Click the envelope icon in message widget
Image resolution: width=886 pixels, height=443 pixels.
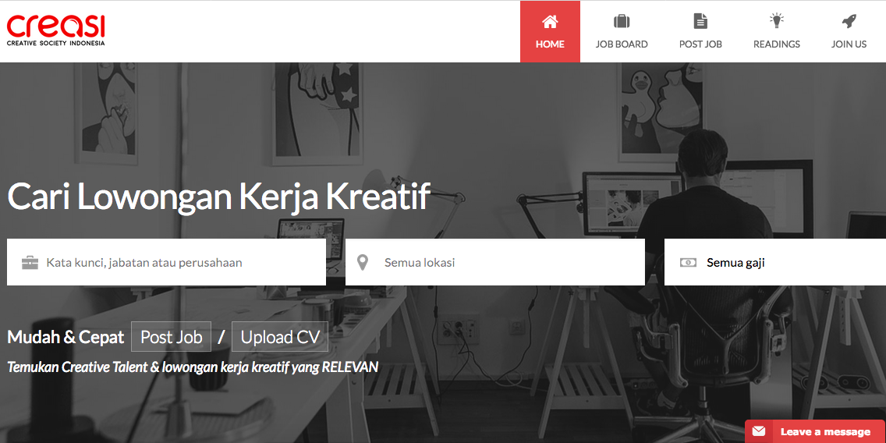759,432
